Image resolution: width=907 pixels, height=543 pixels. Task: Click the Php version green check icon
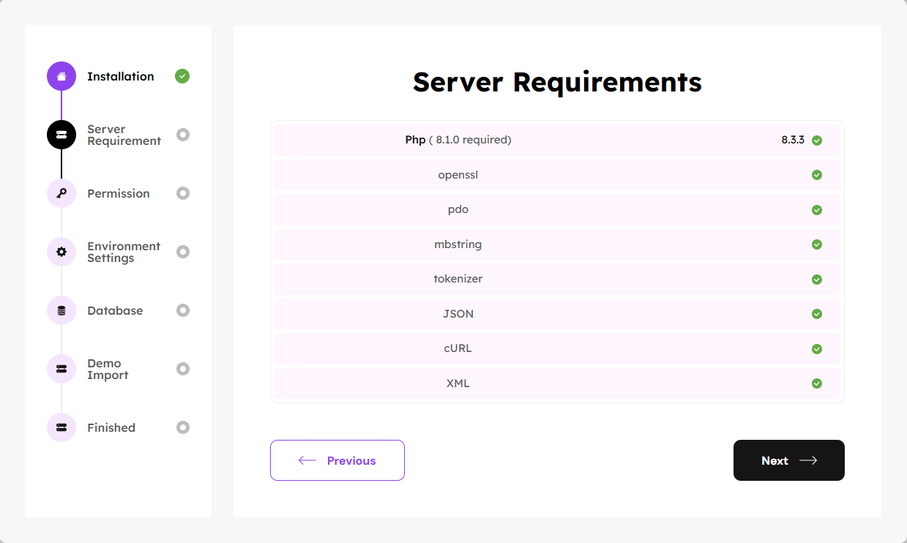817,141
